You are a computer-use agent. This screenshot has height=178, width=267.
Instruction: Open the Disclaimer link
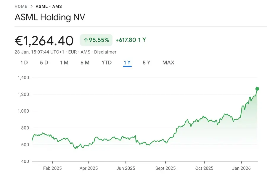(105, 52)
